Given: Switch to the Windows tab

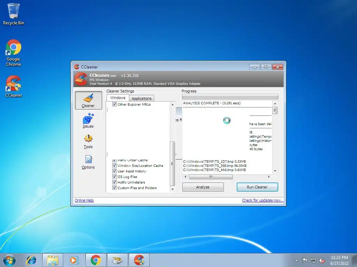Looking at the screenshot, I should pyautogui.click(x=118, y=98).
